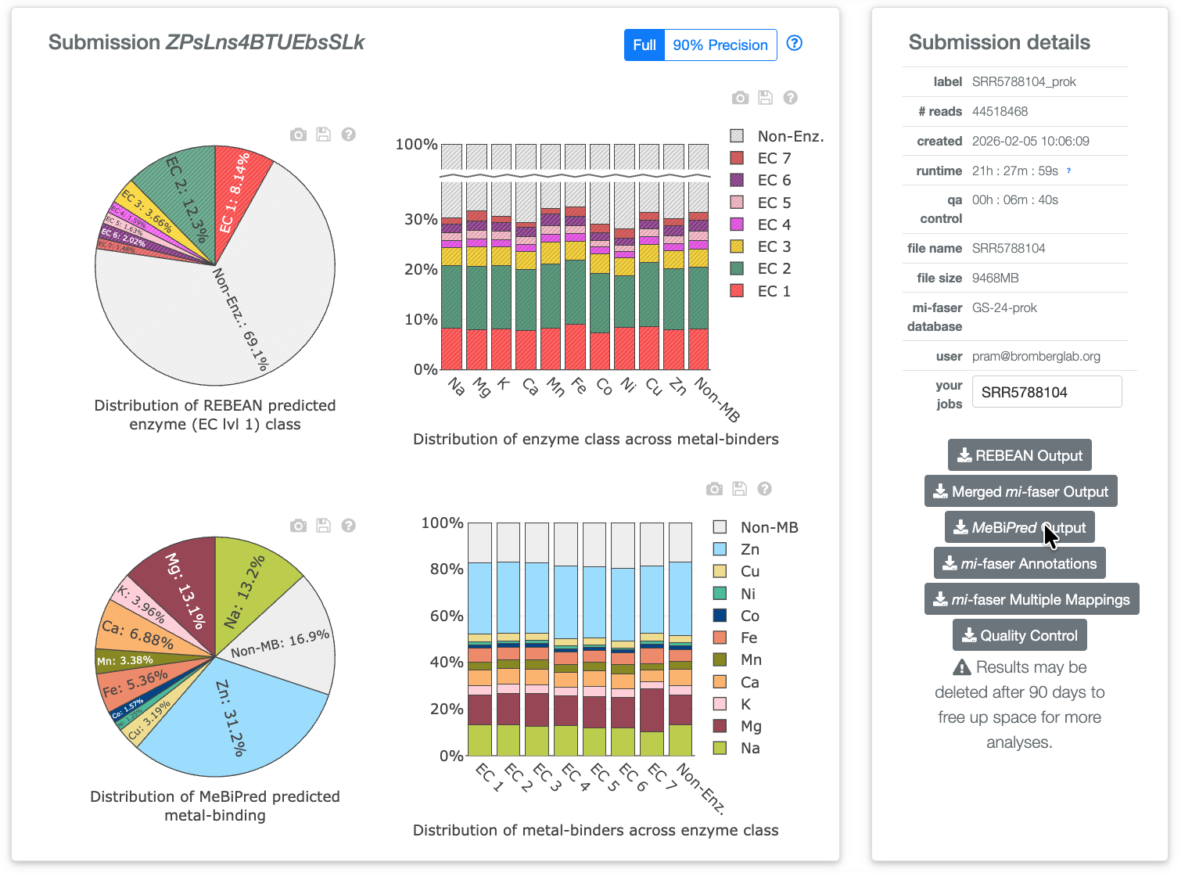The image size is (1192, 873).
Task: Open help icon above REBEAN enzyme class pie chart
Action: click(x=349, y=135)
